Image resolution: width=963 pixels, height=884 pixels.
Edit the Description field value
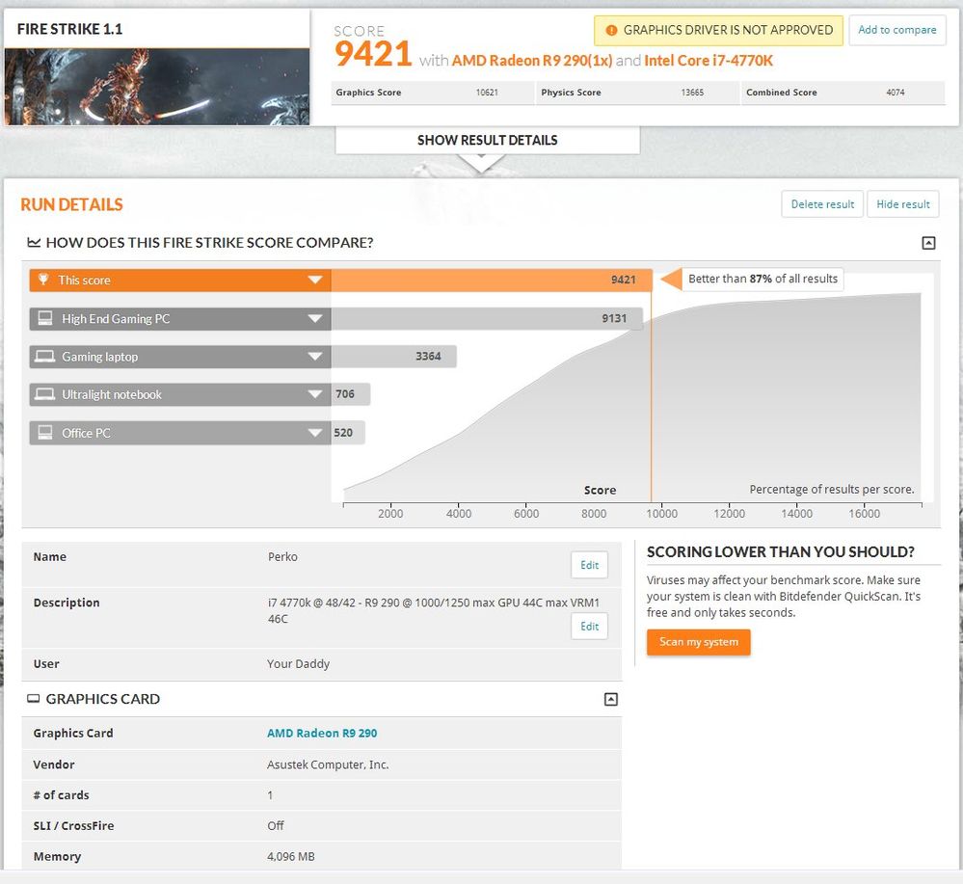590,626
